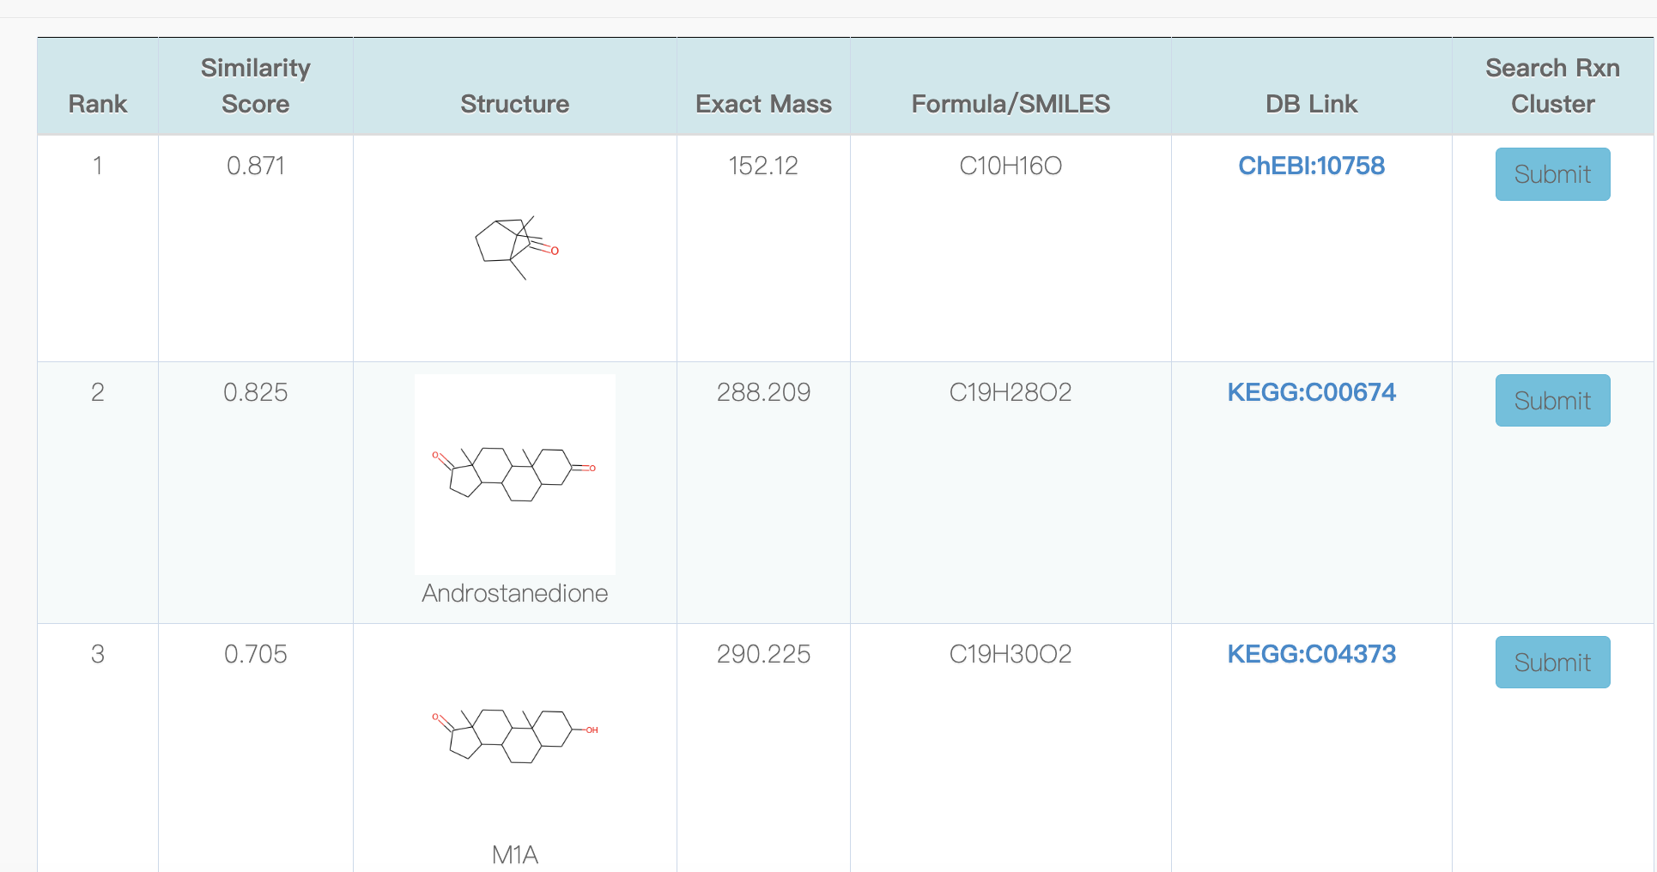Select the Structure column header
The image size is (1657, 872).
(515, 104)
